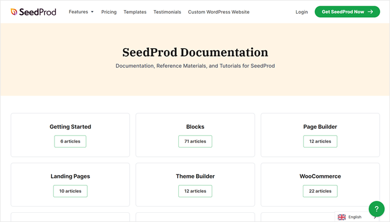
Task: Click the 10 articles button
Action: (71, 191)
